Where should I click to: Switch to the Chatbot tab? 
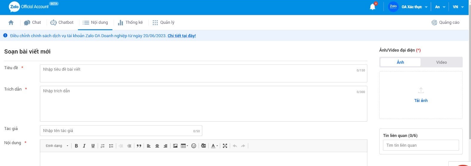click(62, 23)
